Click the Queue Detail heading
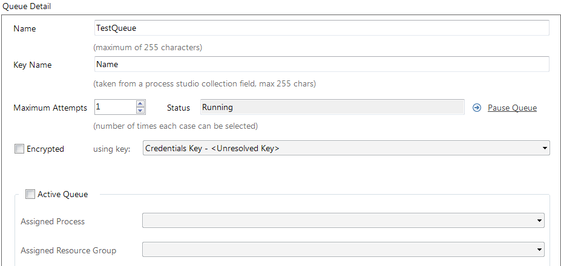The height and width of the screenshot is (266, 561). coord(27,7)
